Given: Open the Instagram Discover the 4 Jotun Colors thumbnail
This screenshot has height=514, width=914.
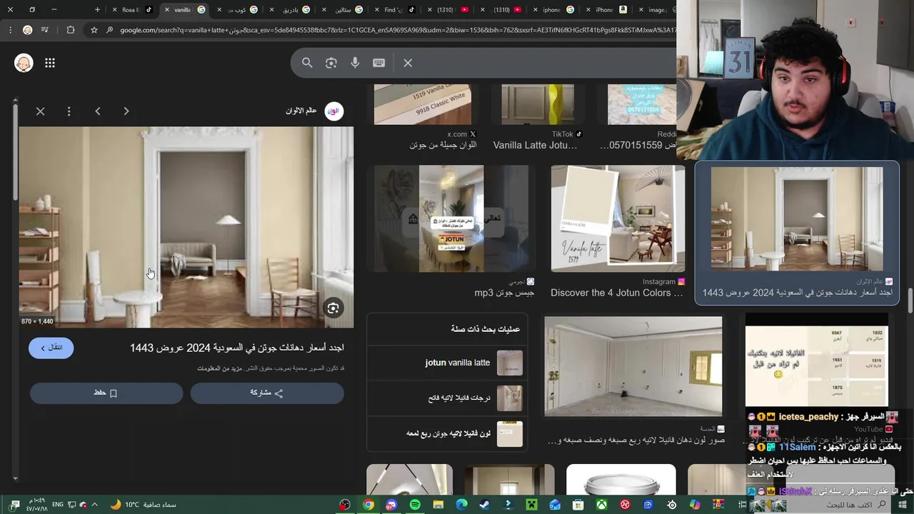Looking at the screenshot, I should pyautogui.click(x=618, y=218).
